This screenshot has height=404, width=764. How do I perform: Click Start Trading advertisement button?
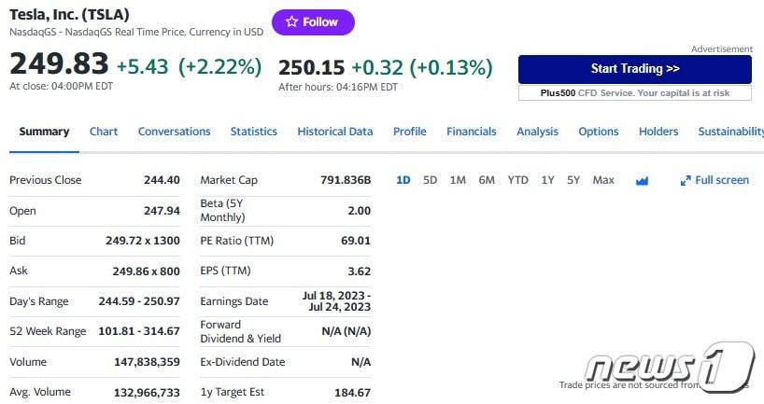point(634,69)
